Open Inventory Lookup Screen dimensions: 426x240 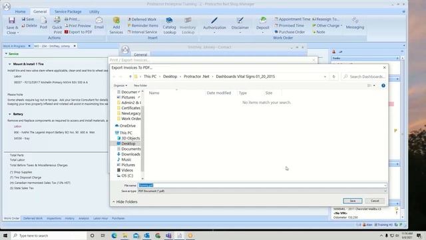pos(188,25)
